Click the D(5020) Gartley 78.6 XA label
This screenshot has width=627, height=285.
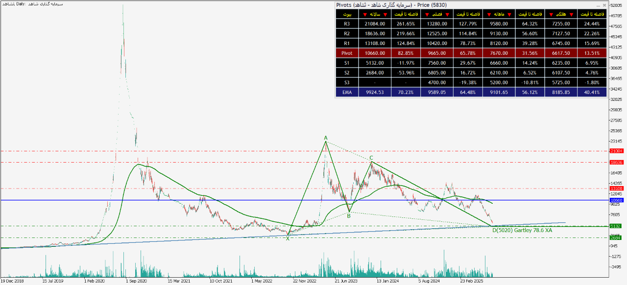point(522,230)
